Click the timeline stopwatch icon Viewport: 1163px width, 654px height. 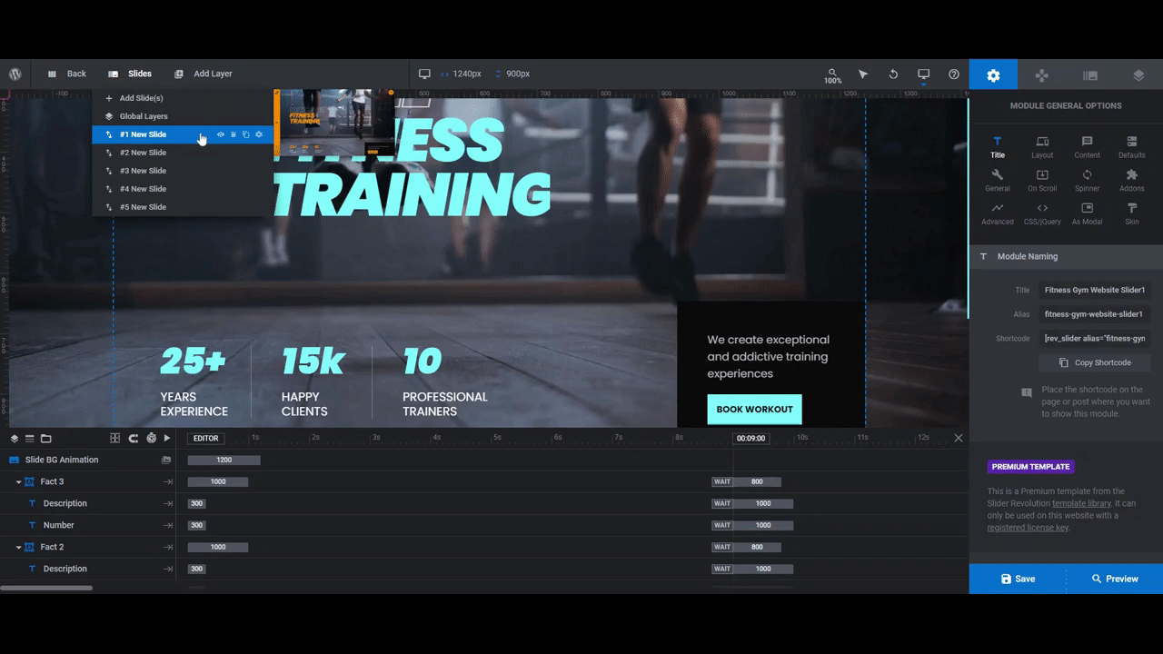[x=151, y=438]
